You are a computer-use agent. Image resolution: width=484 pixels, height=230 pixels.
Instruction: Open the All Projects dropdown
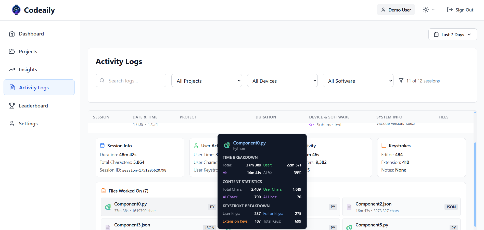[207, 81]
